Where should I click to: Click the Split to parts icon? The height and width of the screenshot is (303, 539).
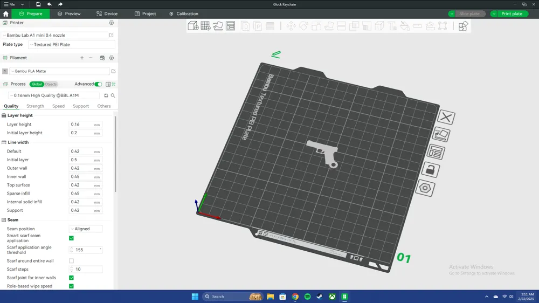258,26
